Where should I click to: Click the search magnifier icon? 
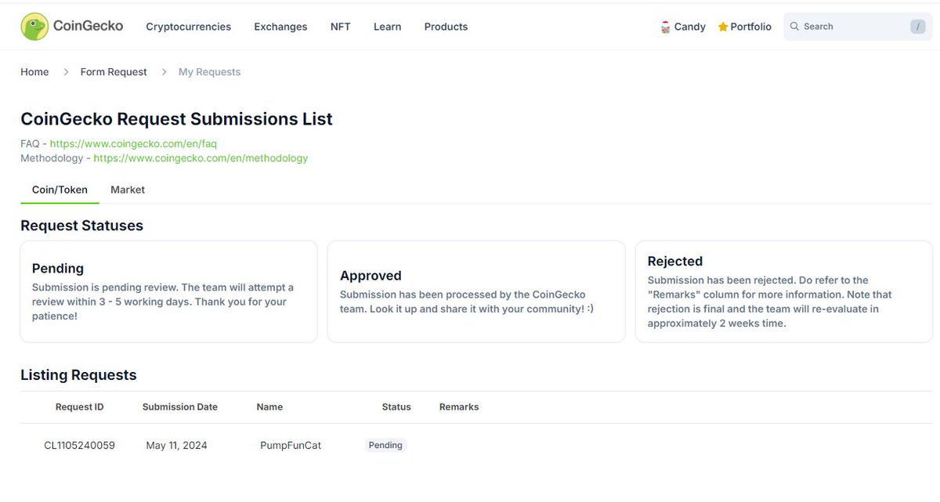[x=794, y=27]
